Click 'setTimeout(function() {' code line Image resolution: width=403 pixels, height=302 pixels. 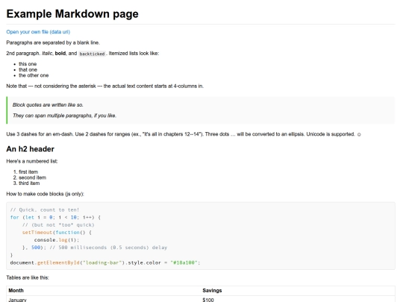click(x=57, y=233)
